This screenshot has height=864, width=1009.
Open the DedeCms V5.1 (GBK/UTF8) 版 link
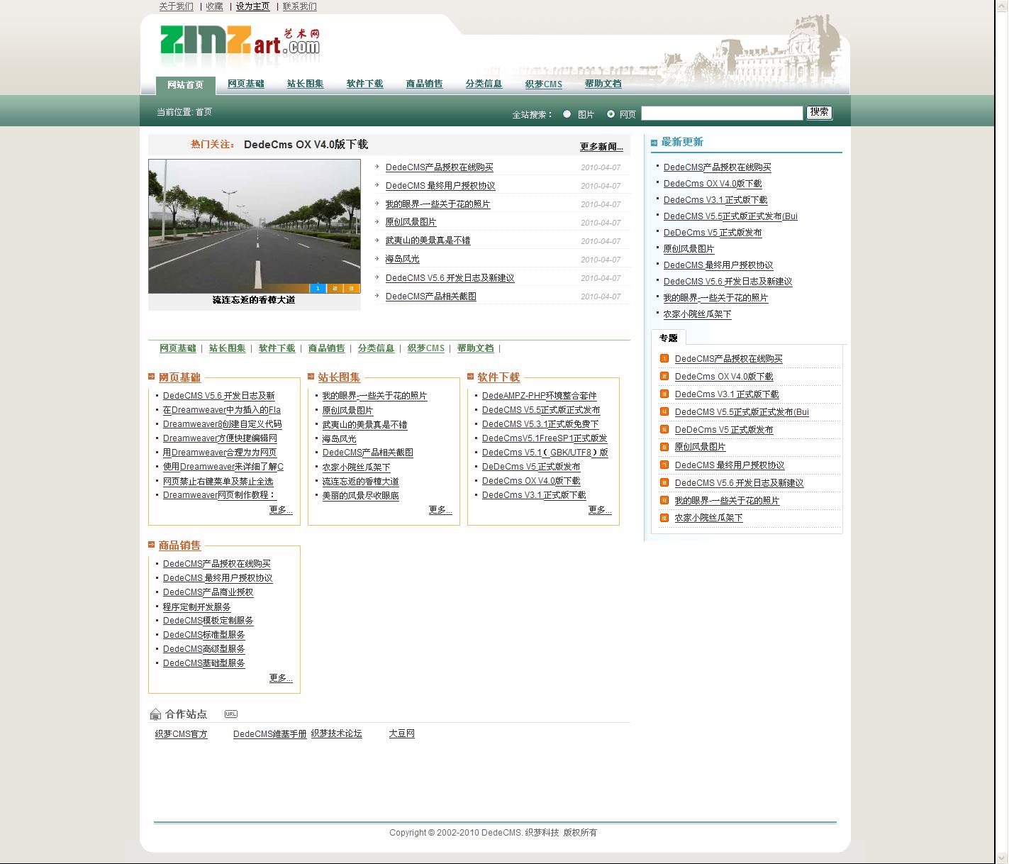pos(545,453)
